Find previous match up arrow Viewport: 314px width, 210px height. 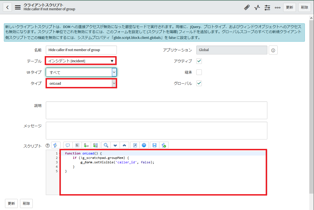(124, 145)
